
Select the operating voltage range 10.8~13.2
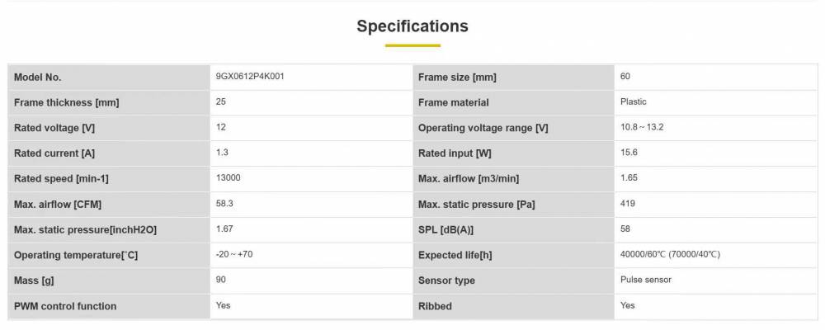[x=642, y=128]
